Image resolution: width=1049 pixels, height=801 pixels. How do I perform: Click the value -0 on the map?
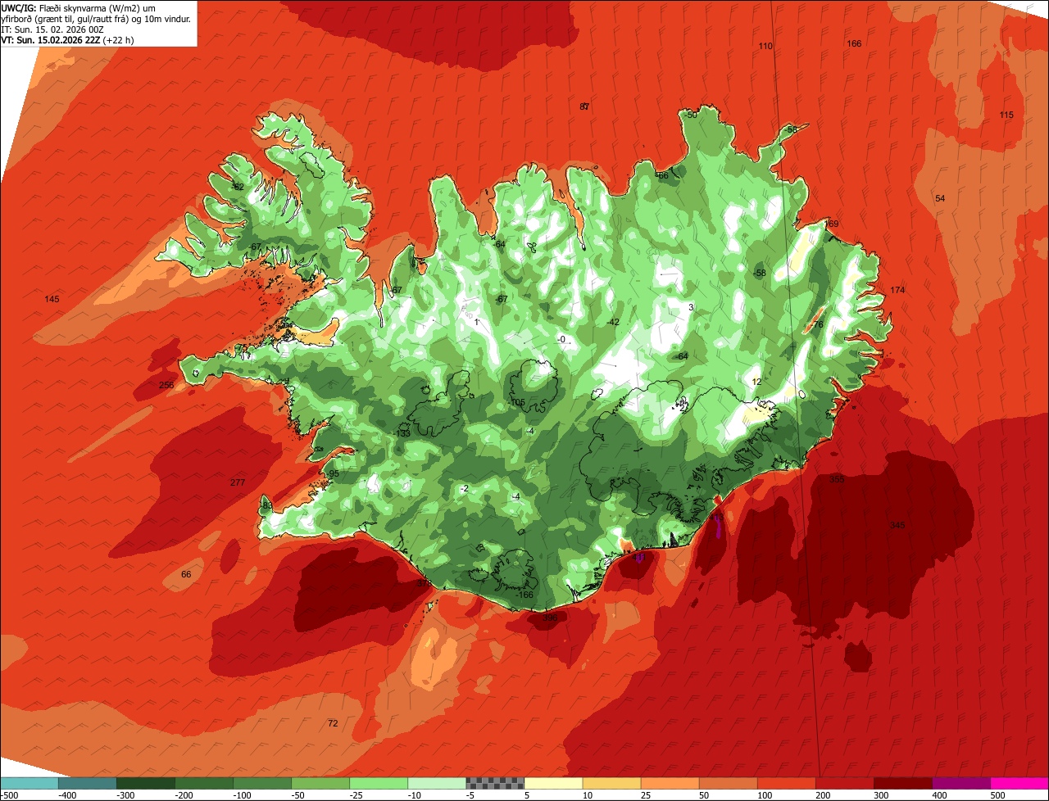(x=561, y=339)
